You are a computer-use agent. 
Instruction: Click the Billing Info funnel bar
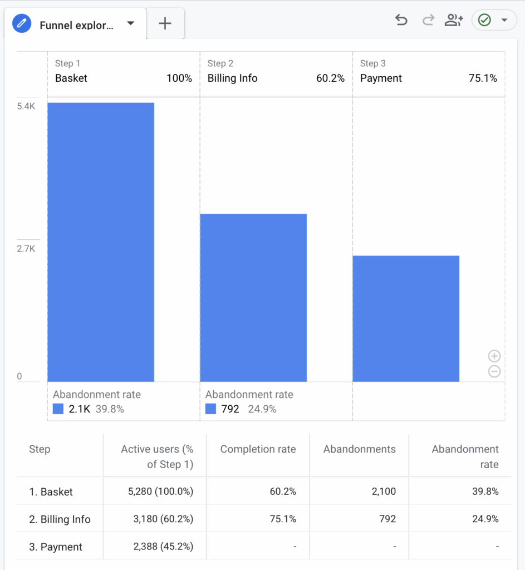[253, 298]
